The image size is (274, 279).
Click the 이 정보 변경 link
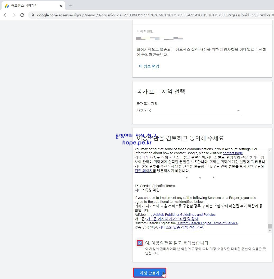click(x=149, y=66)
